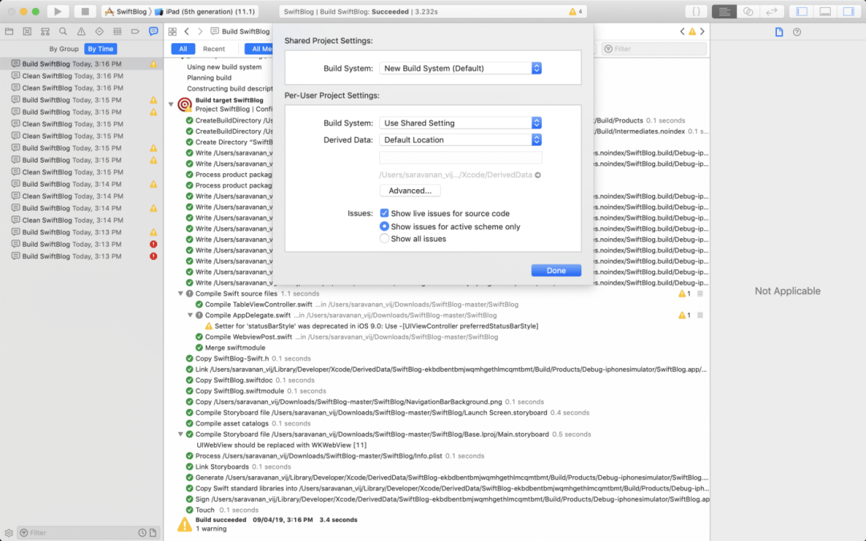Open the Breakpoint navigator icon
866x541 pixels.
(136, 31)
